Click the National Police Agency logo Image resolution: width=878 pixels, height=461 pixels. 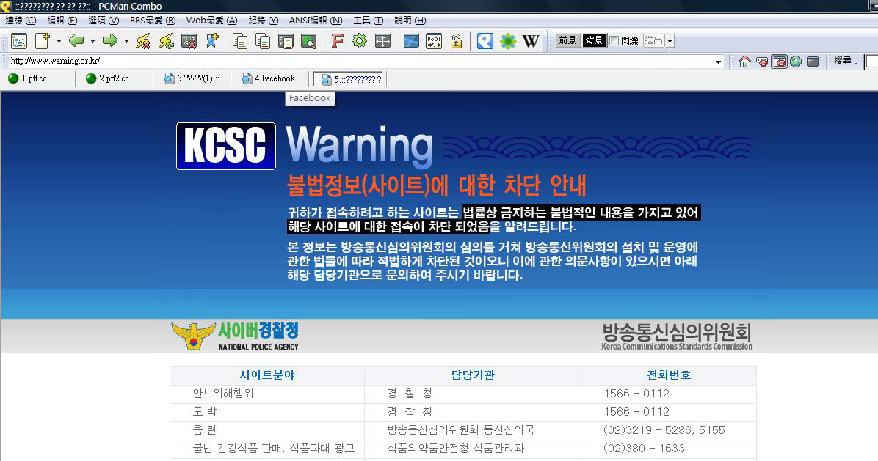tap(235, 336)
